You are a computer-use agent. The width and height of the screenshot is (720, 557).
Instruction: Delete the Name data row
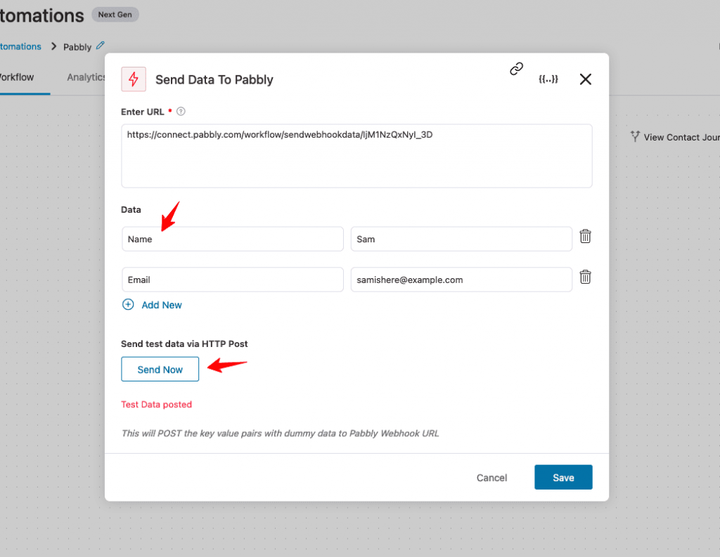pyautogui.click(x=585, y=236)
